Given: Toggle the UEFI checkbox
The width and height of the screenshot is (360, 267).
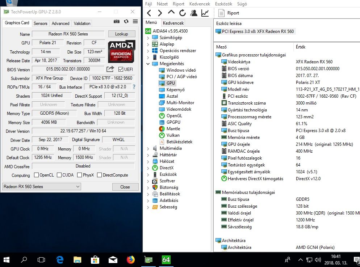Looking at the screenshot, I should [x=121, y=69].
